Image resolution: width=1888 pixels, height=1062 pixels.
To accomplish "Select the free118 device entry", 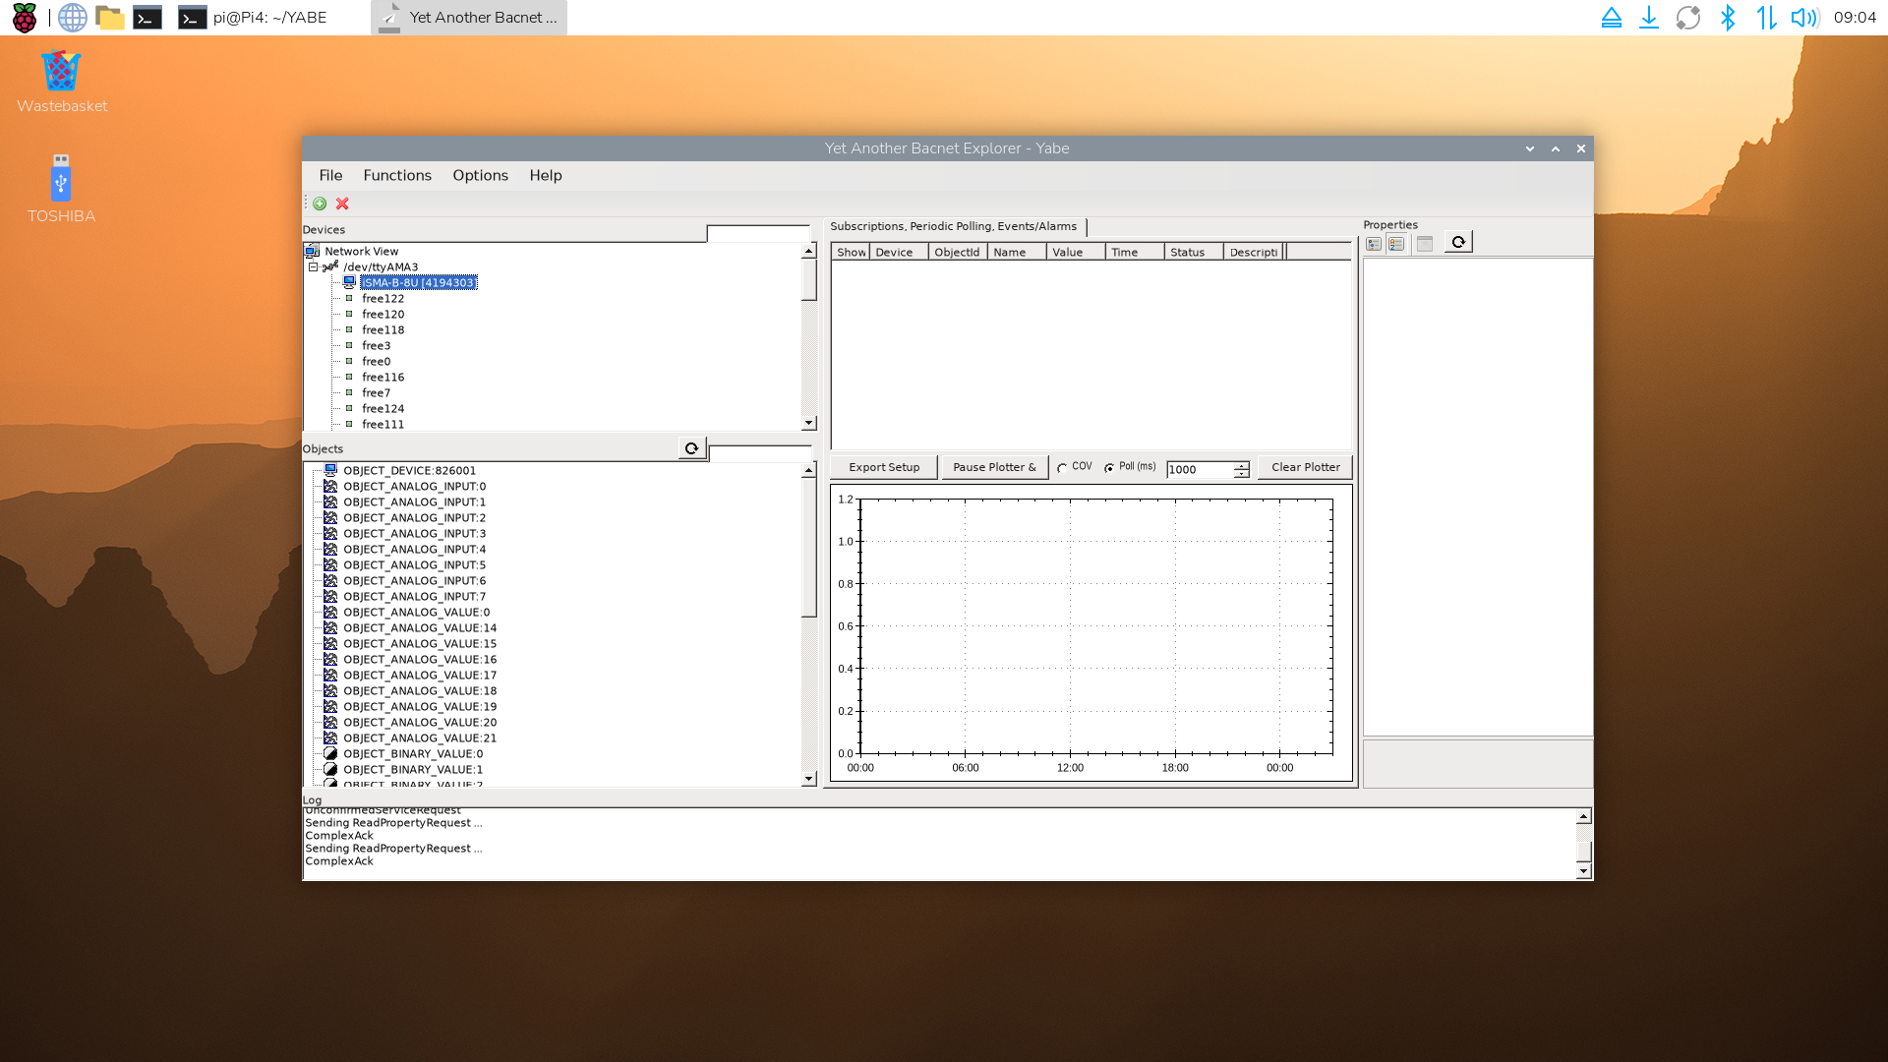I will [x=383, y=329].
